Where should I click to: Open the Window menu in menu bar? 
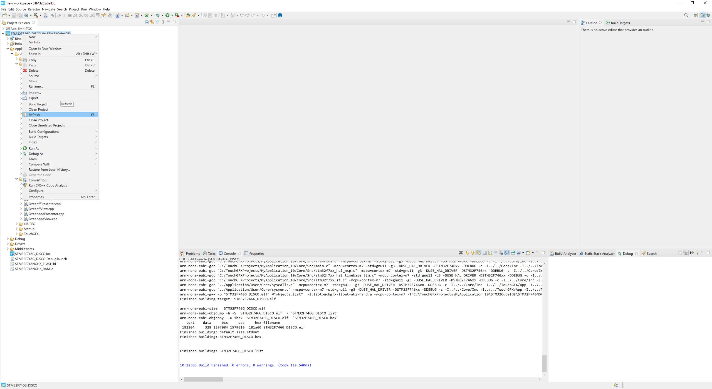(x=95, y=9)
